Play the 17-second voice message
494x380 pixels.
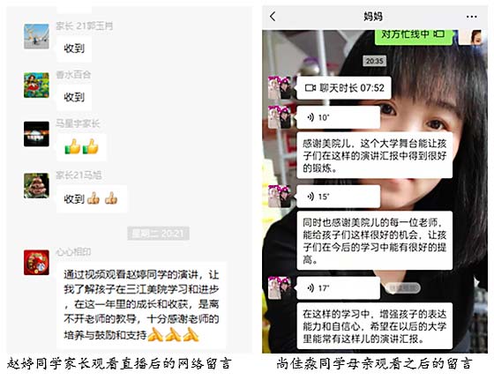click(x=339, y=288)
